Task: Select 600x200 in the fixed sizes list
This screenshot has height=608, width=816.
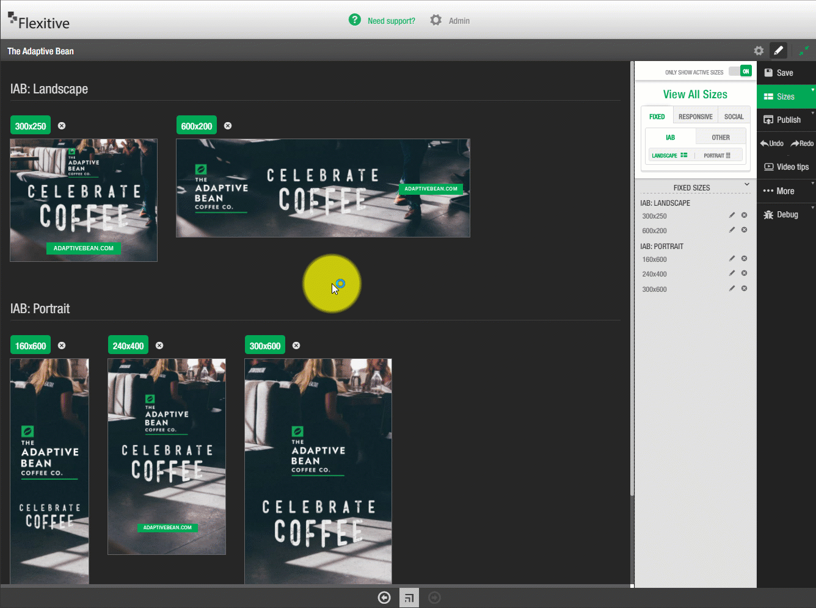Action: tap(654, 231)
